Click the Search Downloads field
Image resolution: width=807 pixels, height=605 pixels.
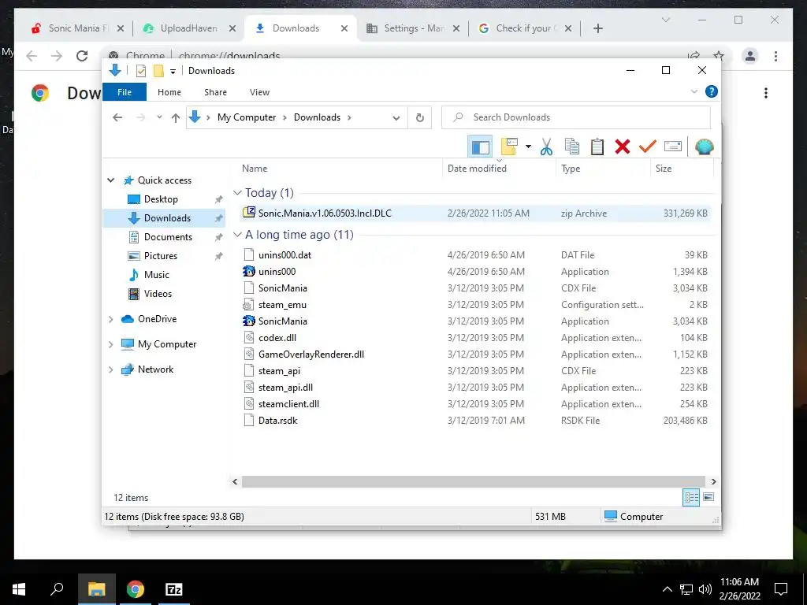coord(576,117)
